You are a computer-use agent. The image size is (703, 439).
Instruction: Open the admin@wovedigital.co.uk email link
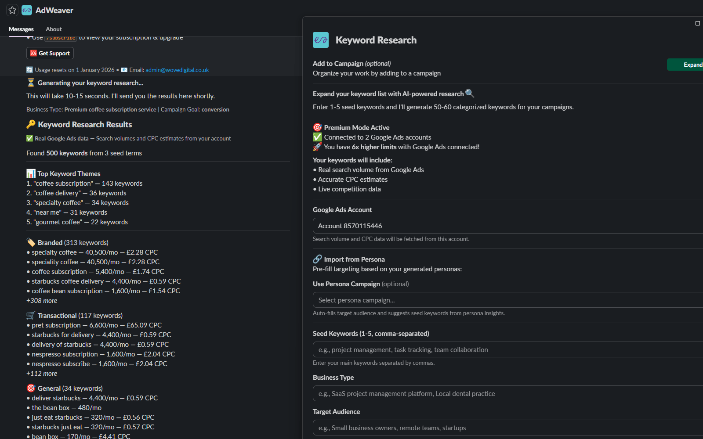(x=177, y=70)
